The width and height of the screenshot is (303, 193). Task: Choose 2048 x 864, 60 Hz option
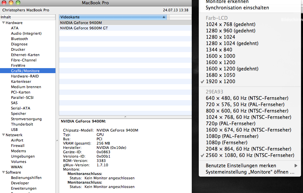point(249,149)
